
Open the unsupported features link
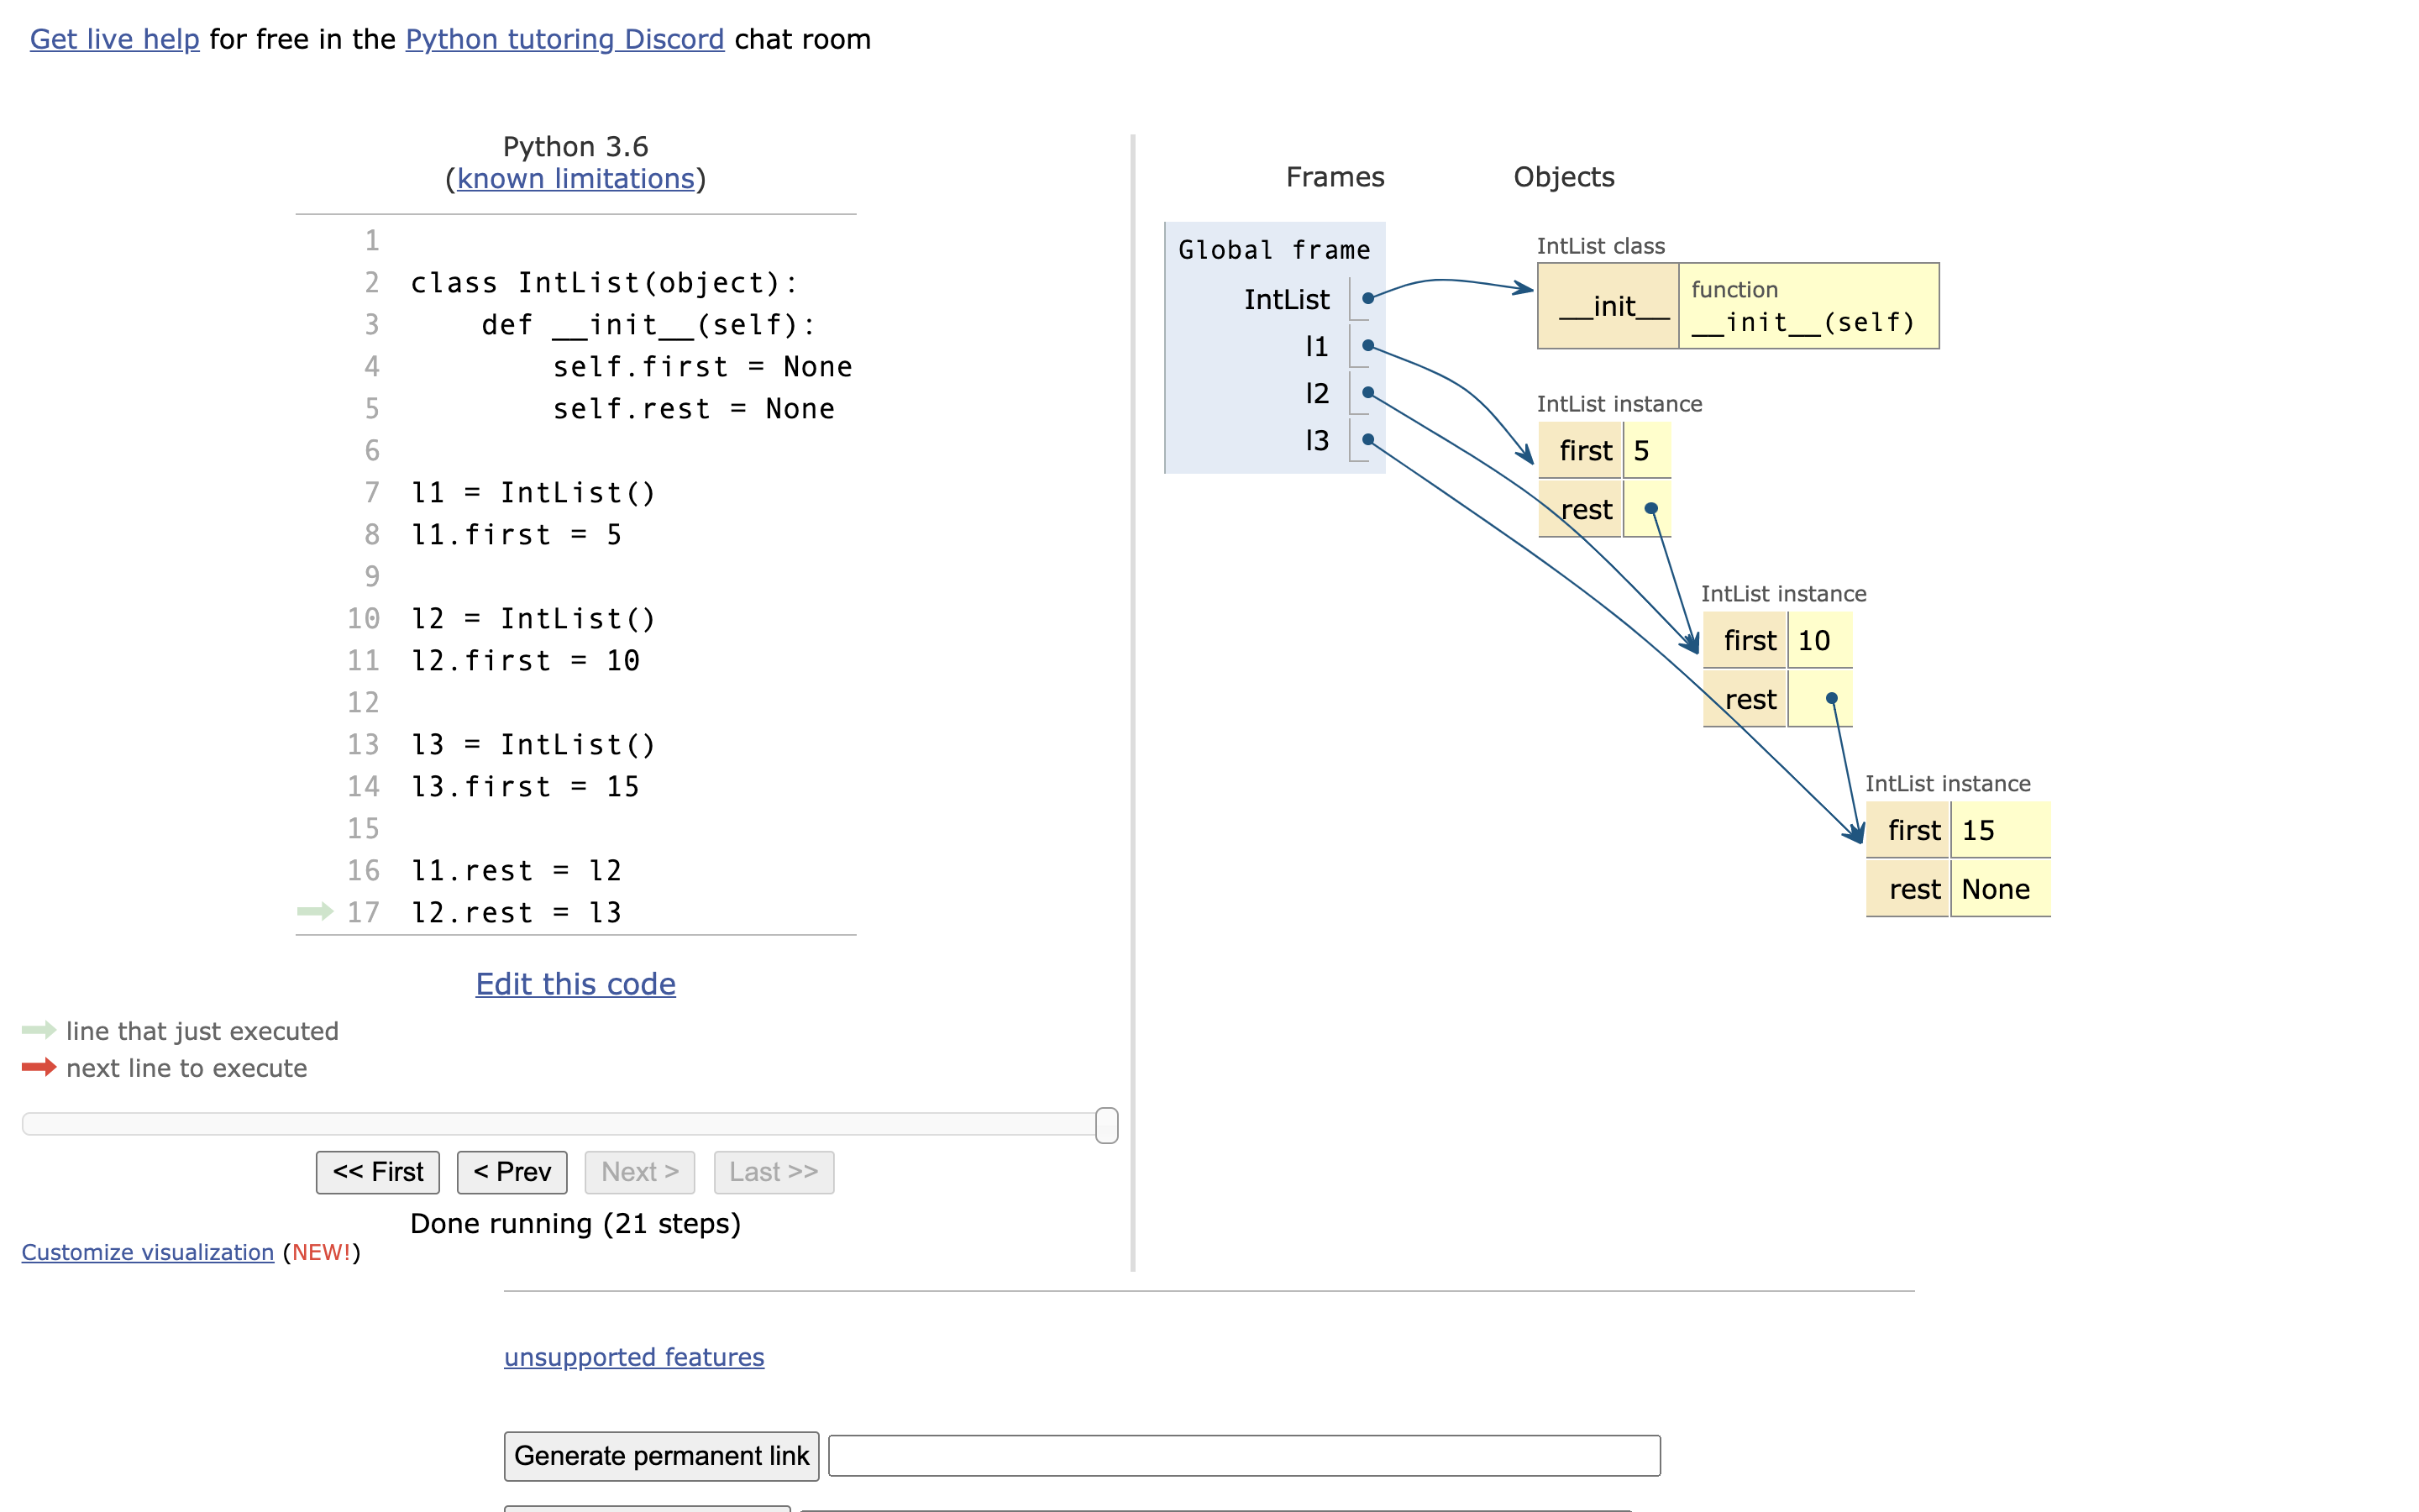click(x=634, y=1357)
